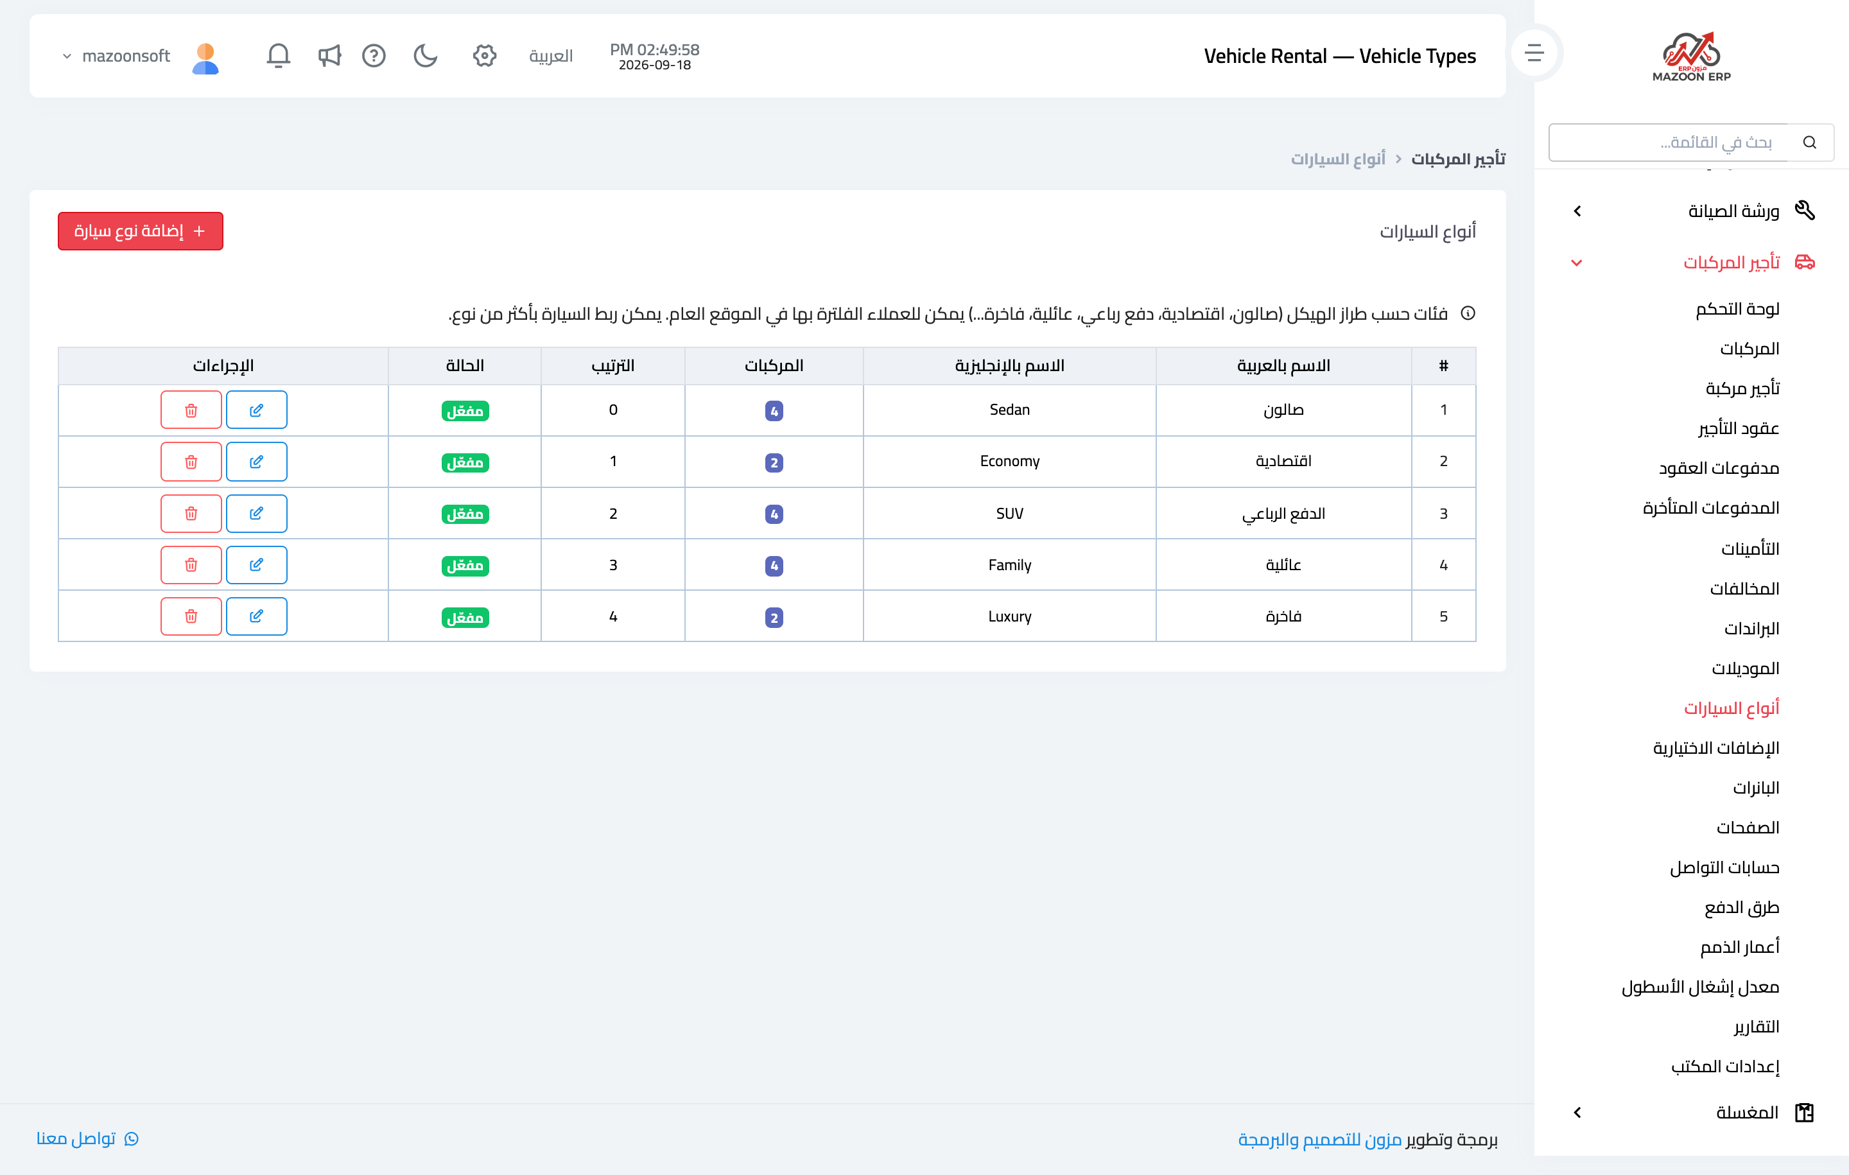The image size is (1849, 1175).
Task: Open مدفوعات العقود in sidebar
Action: 1719,469
